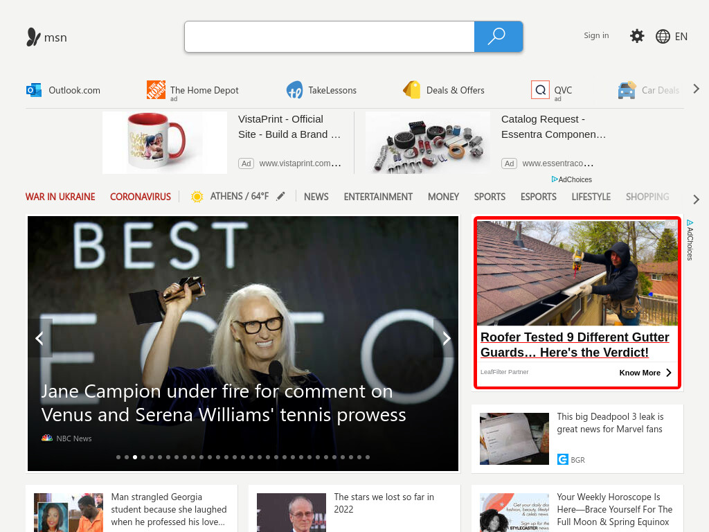709x532 pixels.
Task: Open the SHOPPING tab
Action: point(647,197)
